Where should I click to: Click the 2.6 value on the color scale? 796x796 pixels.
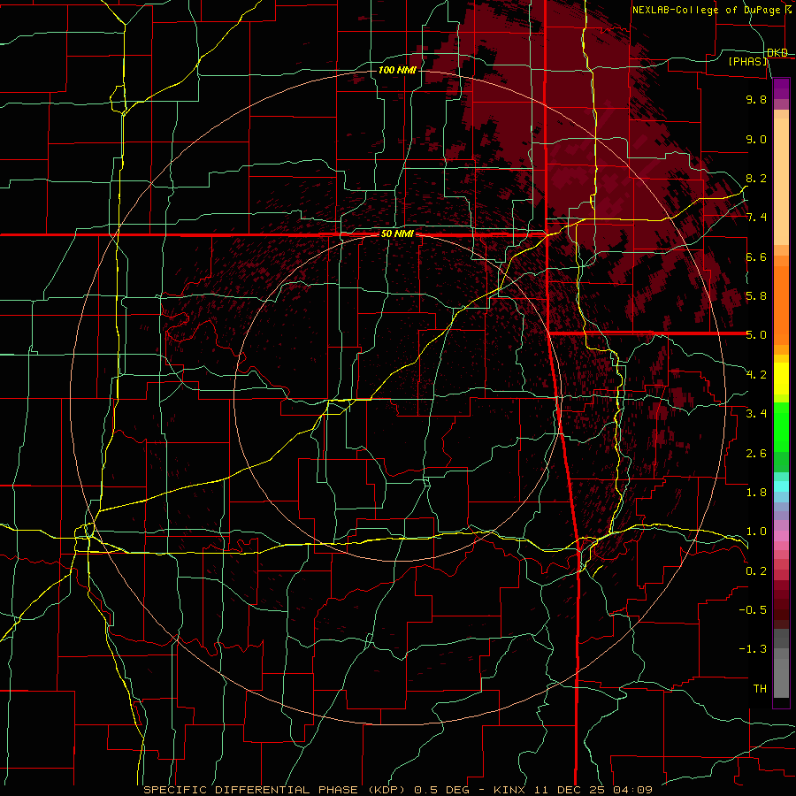756,453
